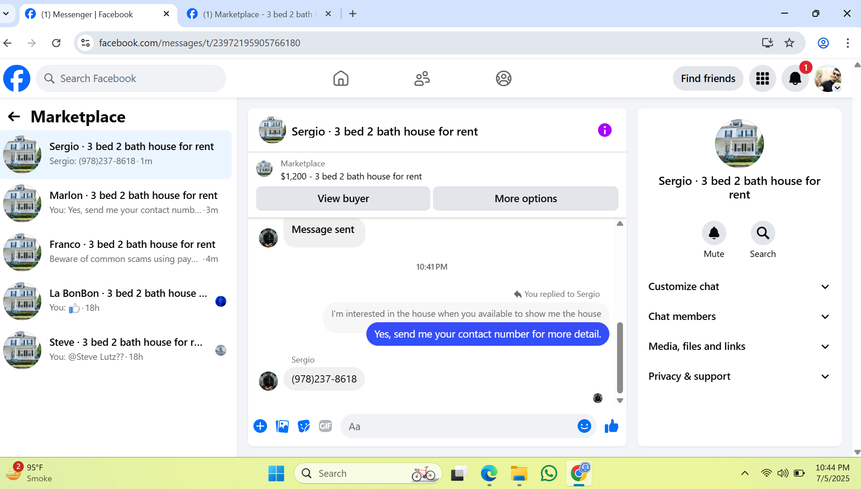Screen dimensions: 861x489
Task: Open Steve's house for rent conversation
Action: (116, 349)
